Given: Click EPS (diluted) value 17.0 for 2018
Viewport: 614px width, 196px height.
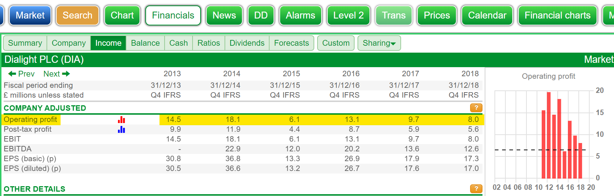Looking at the screenshot, I should [471, 168].
